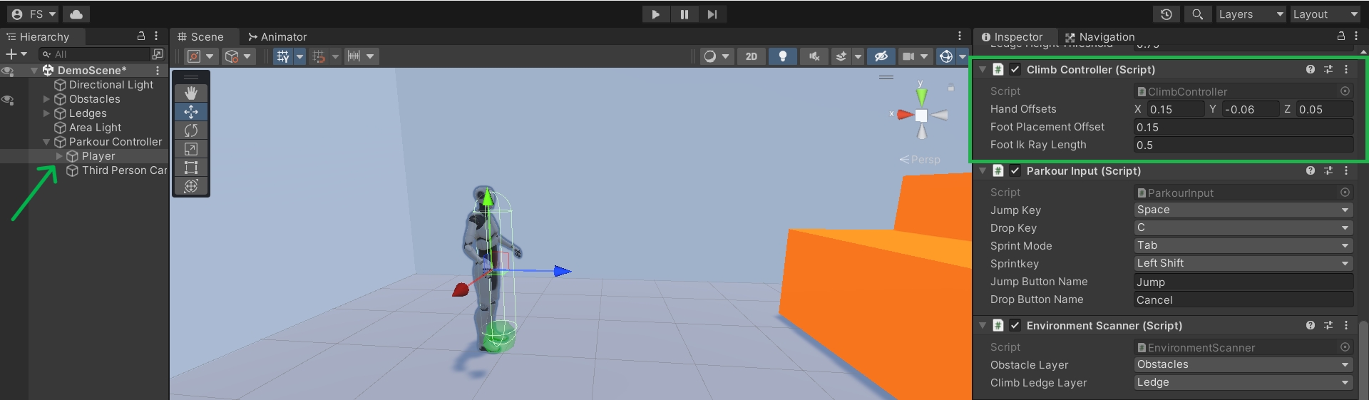Select the Hand view tool
Image resolution: width=1369 pixels, height=400 pixels.
coord(190,93)
